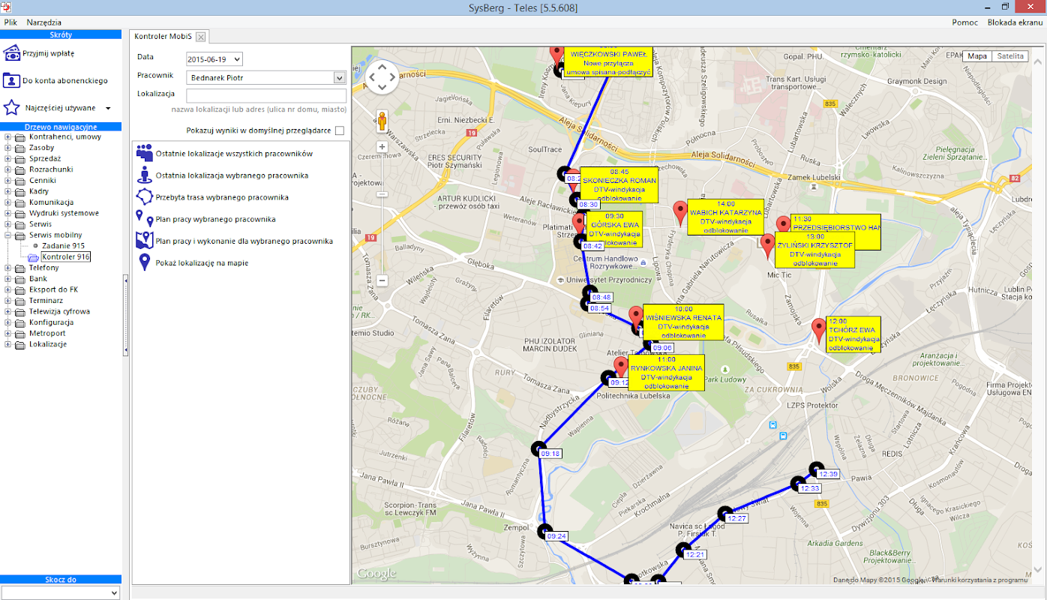Select the Terminarz tree item

[46, 301]
